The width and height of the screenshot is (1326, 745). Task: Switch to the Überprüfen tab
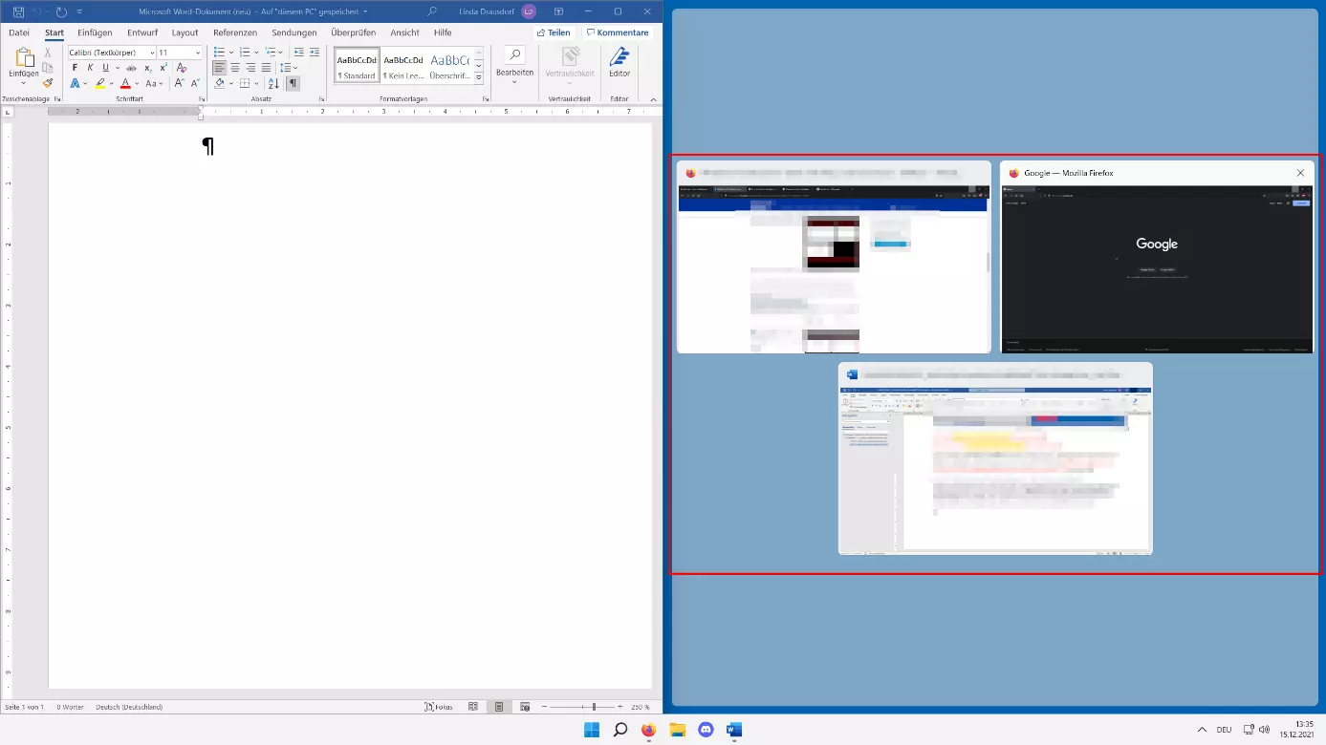click(354, 32)
